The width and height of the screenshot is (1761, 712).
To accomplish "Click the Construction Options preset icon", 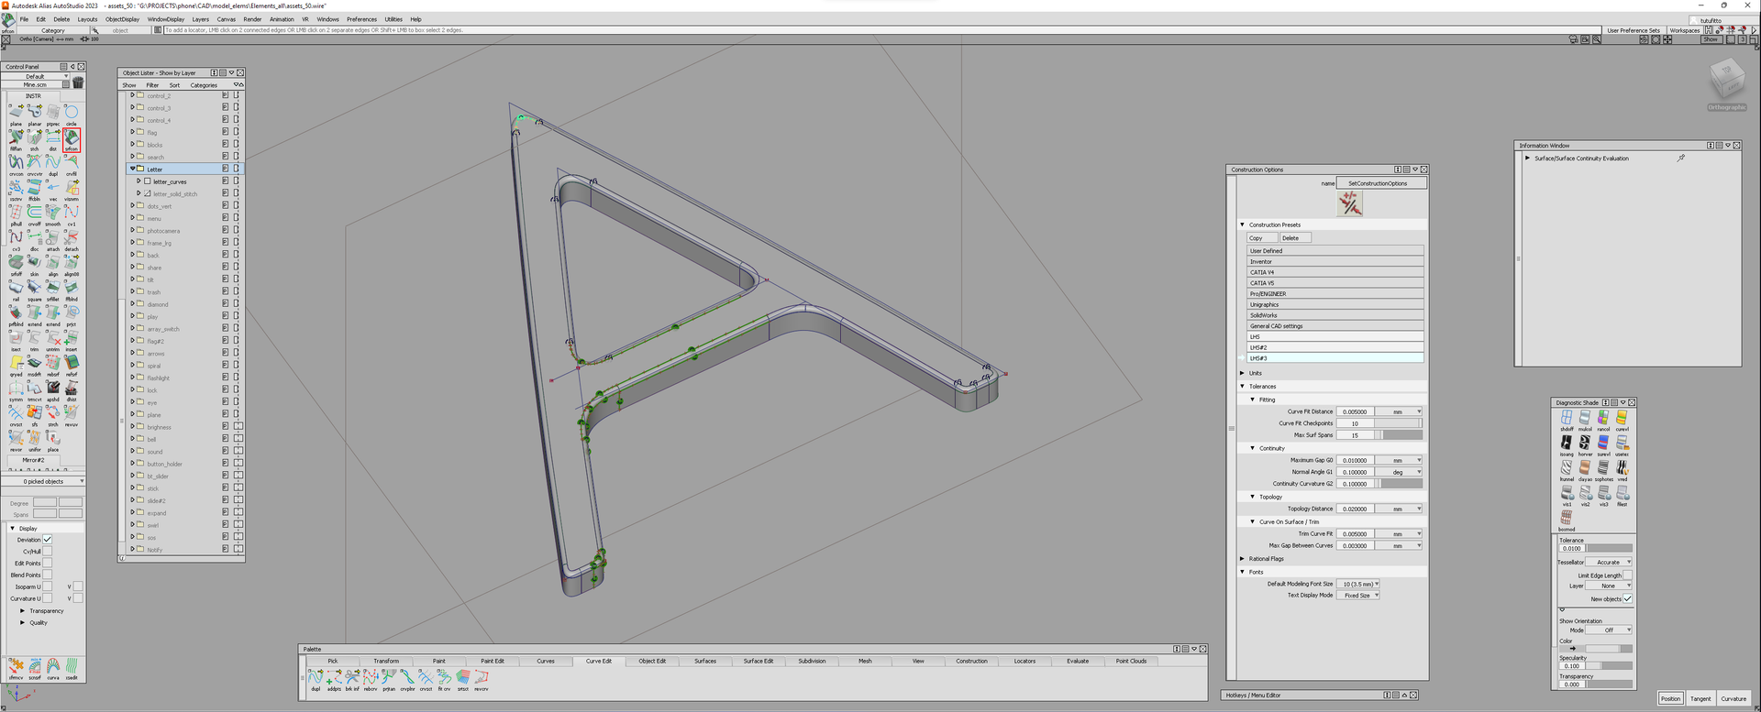I will (1349, 203).
